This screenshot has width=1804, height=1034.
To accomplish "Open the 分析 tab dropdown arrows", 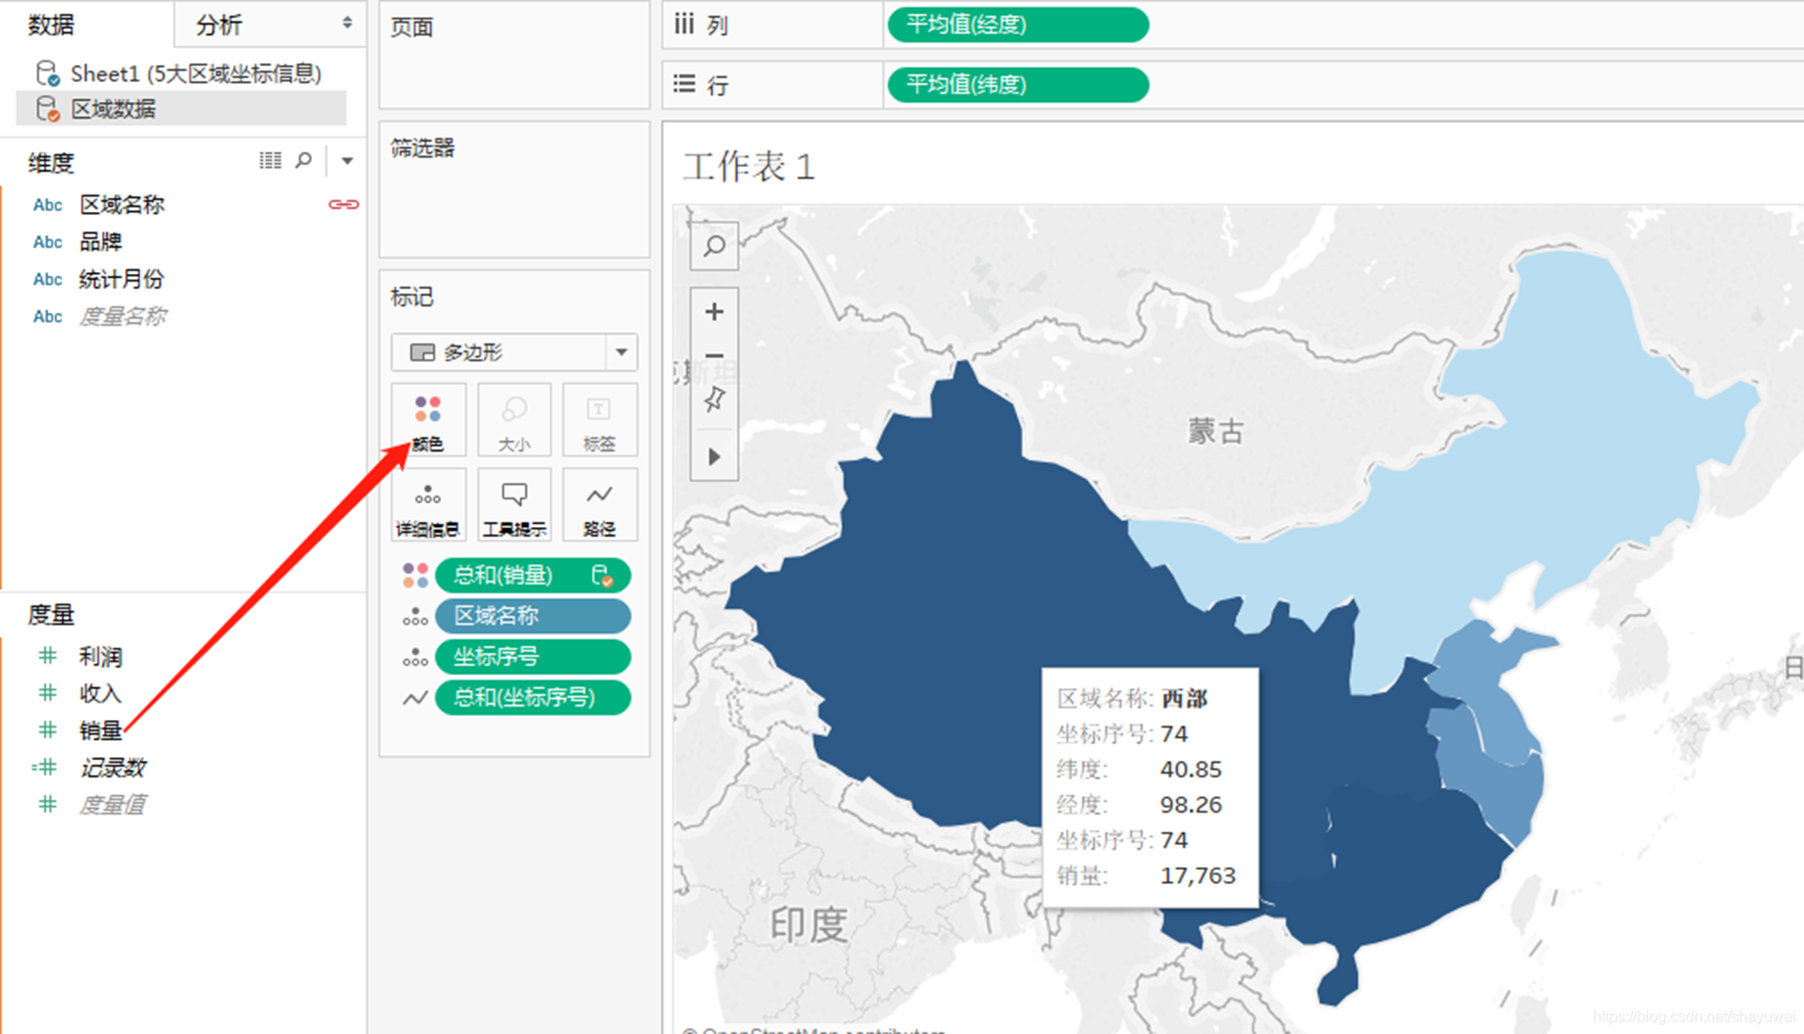I will [346, 23].
